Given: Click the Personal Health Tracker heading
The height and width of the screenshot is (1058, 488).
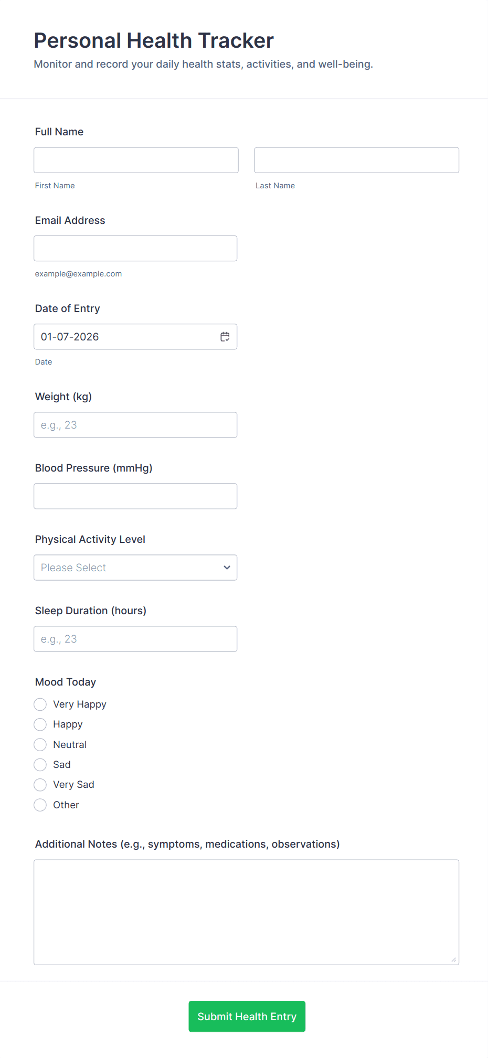Looking at the screenshot, I should pyautogui.click(x=153, y=40).
